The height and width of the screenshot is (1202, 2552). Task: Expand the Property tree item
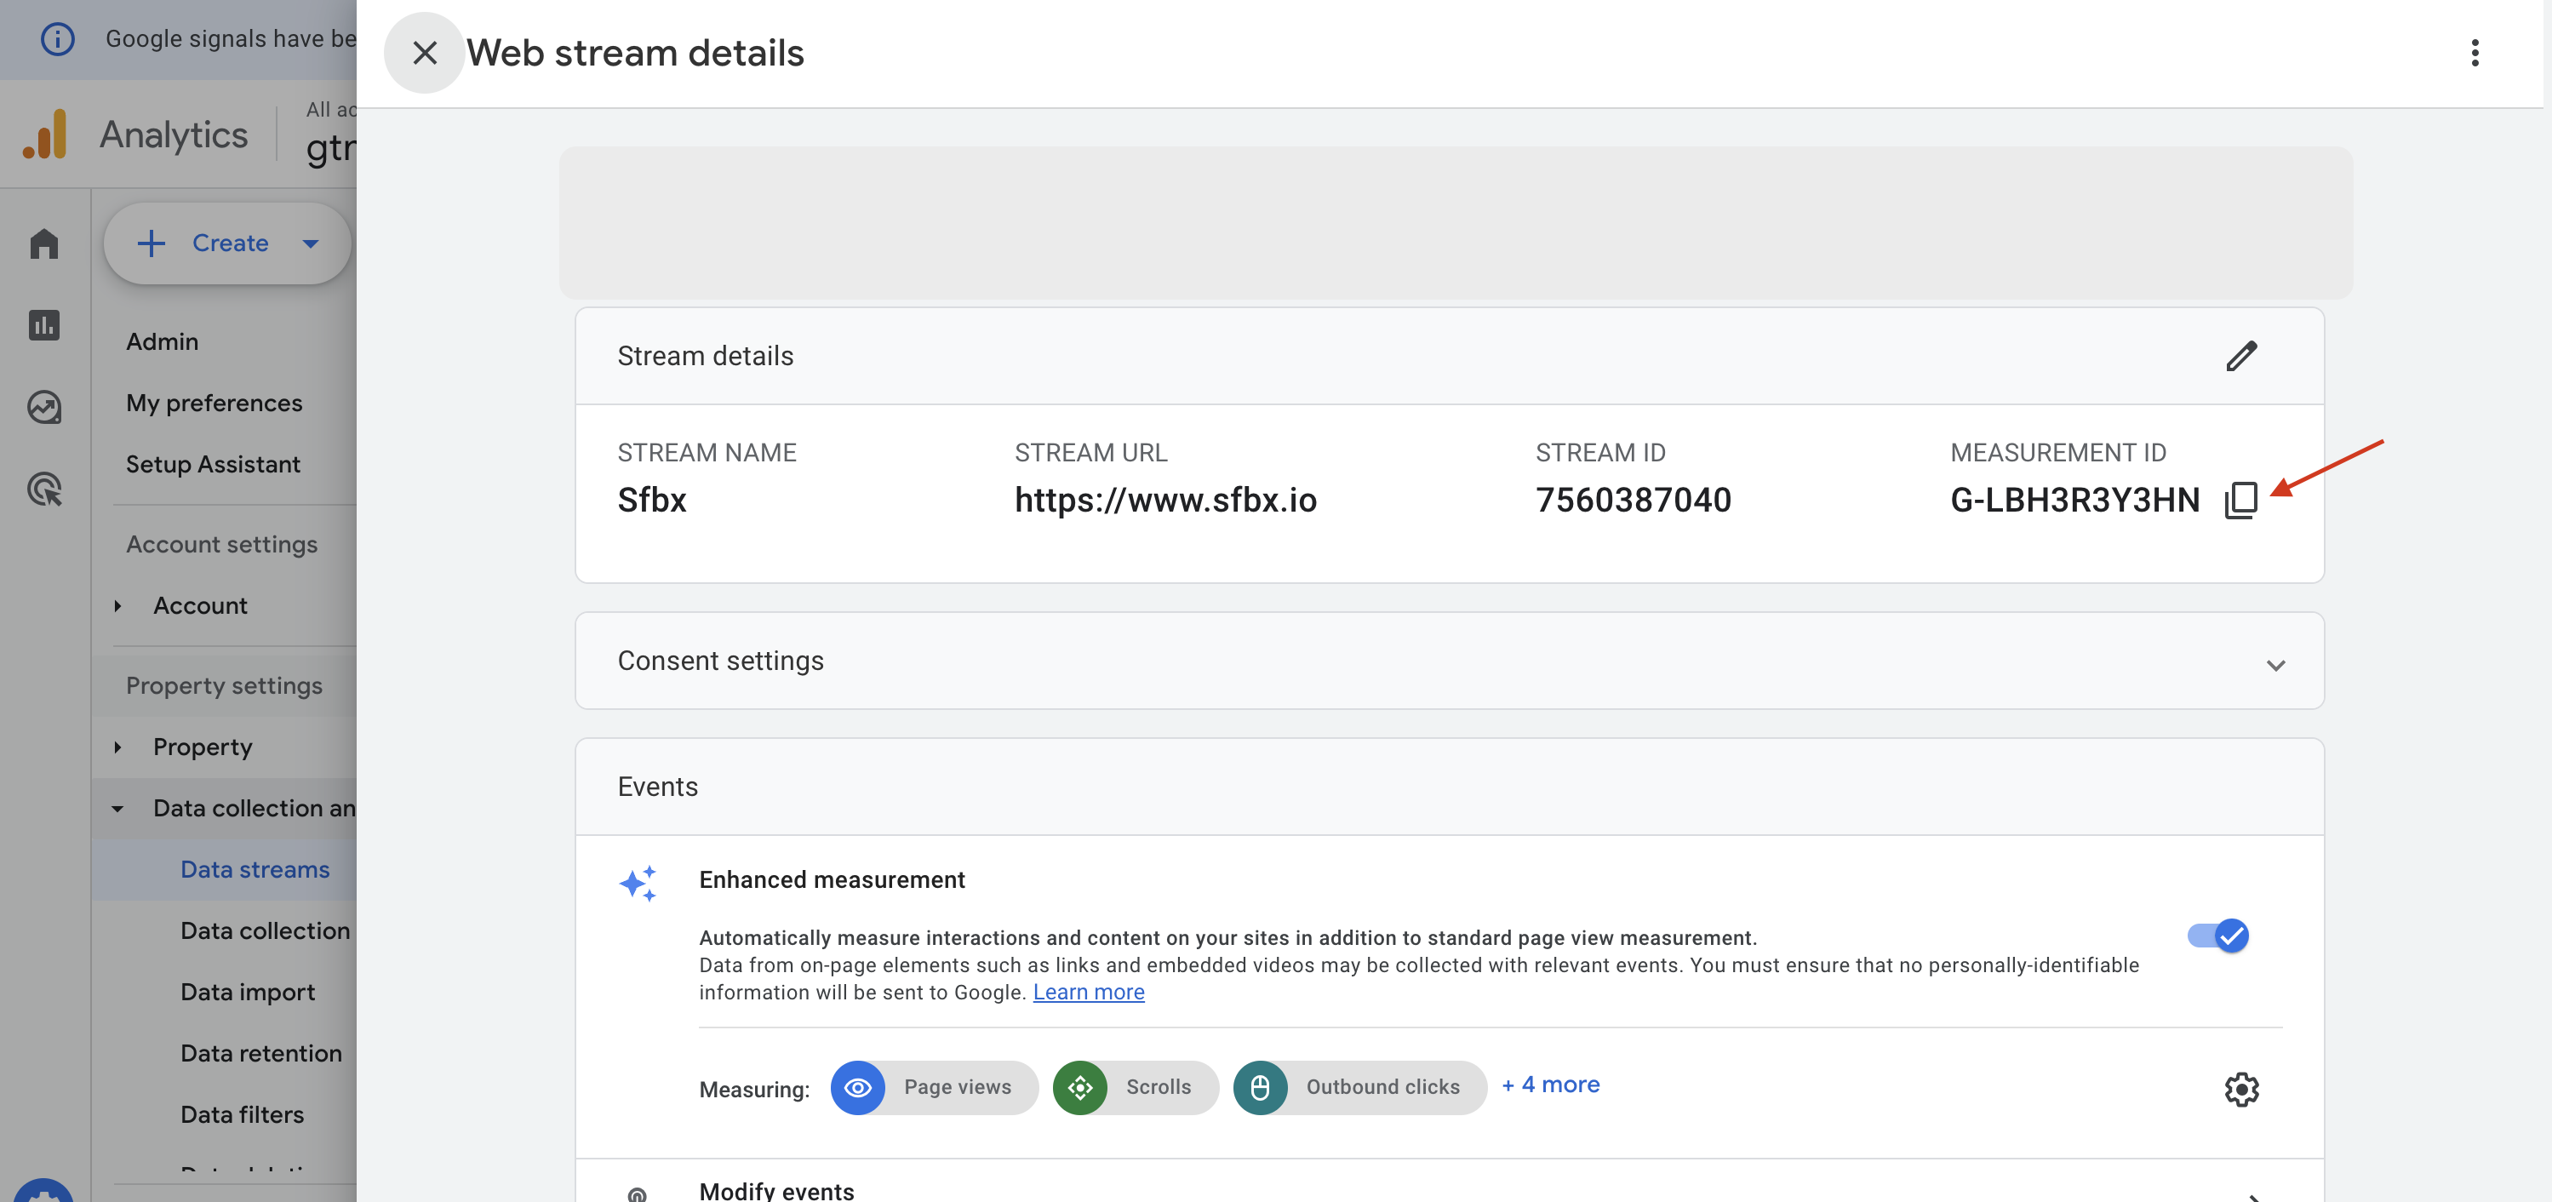tap(117, 747)
